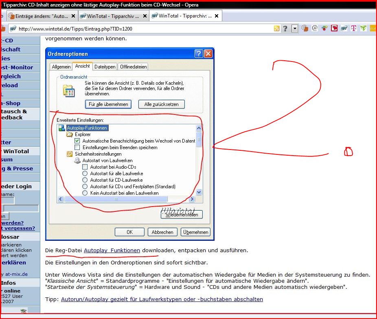Click the 'y at-mix.de' sidebar link

tap(14, 274)
